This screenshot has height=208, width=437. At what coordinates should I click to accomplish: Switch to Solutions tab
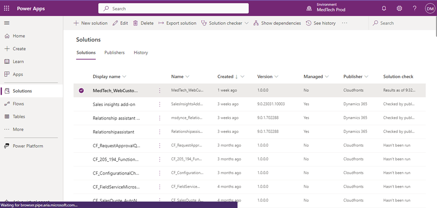point(86,52)
